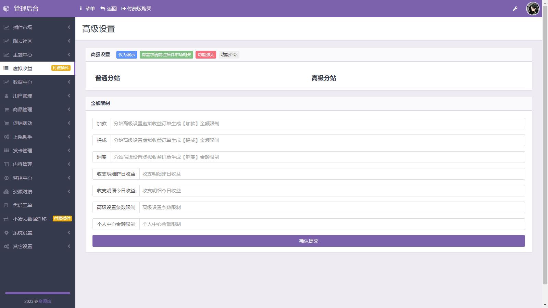Expand the 插件市场 sidebar chevron
This screenshot has height=308, width=548.
coord(69,27)
